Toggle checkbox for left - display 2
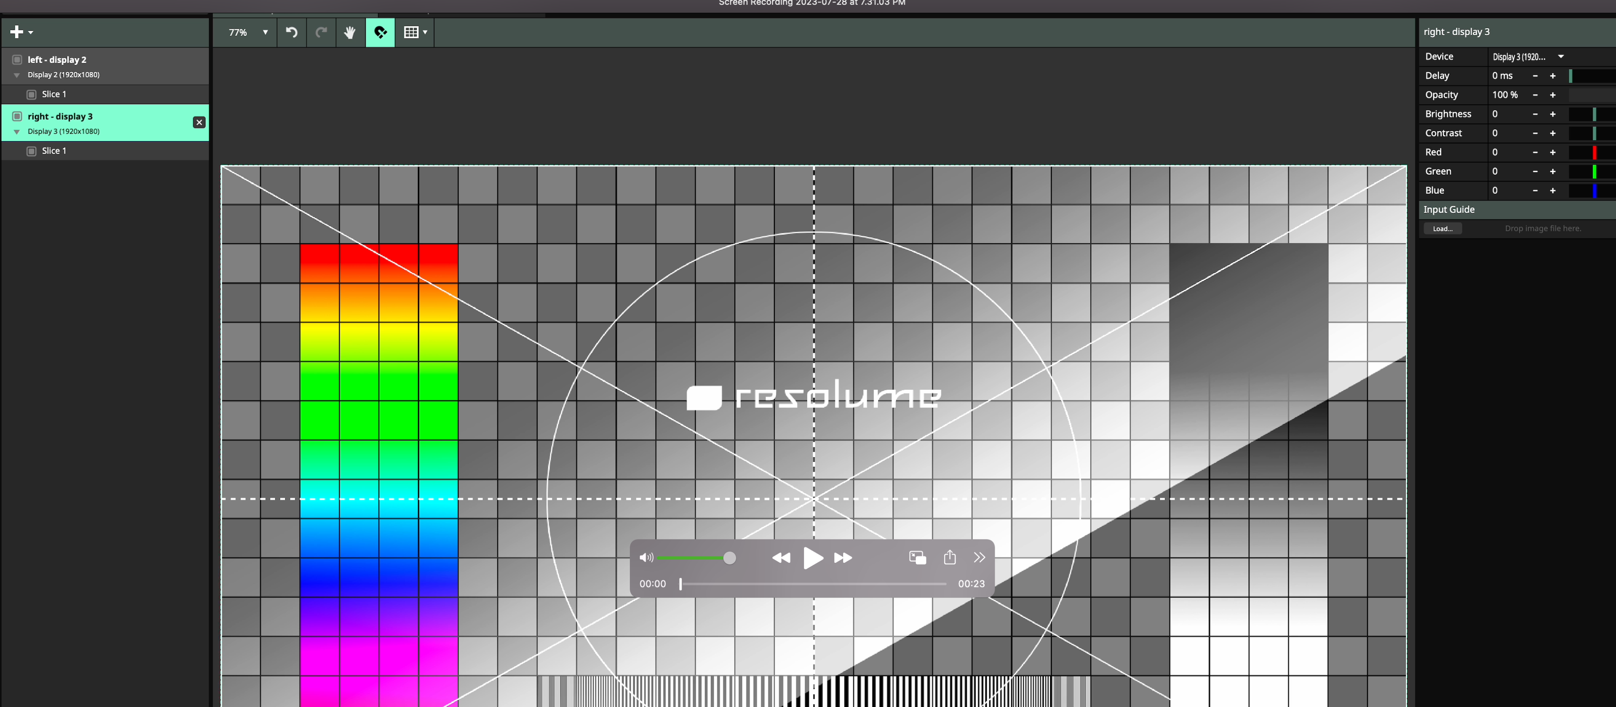 coord(17,60)
